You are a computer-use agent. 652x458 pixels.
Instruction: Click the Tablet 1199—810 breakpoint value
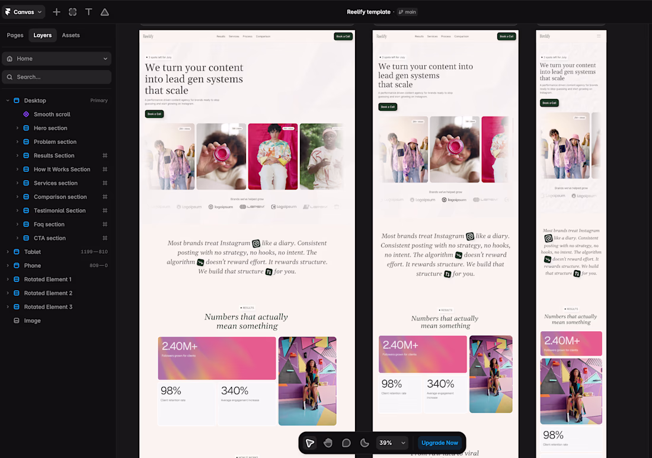coord(94,252)
